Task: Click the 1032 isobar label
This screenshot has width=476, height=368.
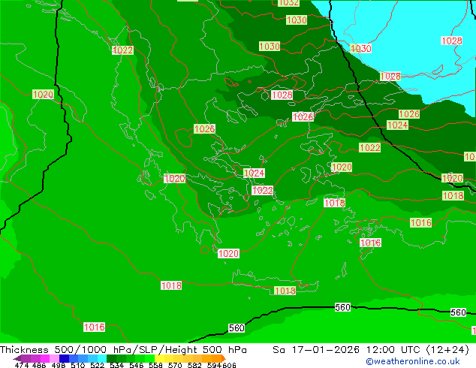Action: (288, 3)
